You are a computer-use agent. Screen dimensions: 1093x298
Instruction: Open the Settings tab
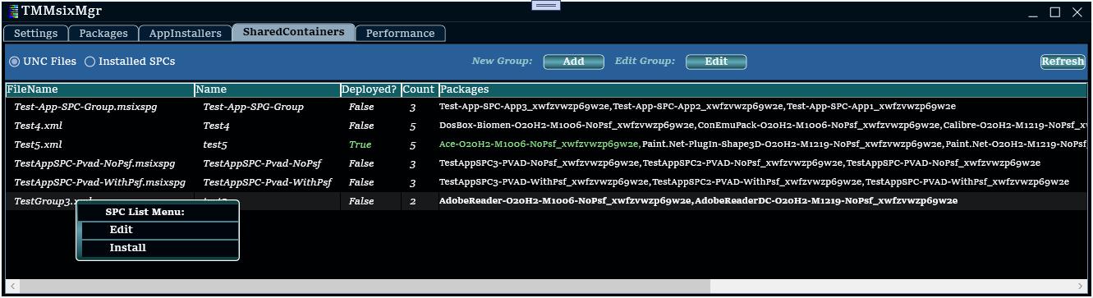[35, 34]
